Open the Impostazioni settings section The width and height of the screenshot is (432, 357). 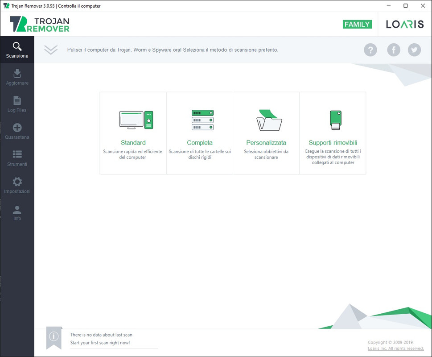click(17, 186)
